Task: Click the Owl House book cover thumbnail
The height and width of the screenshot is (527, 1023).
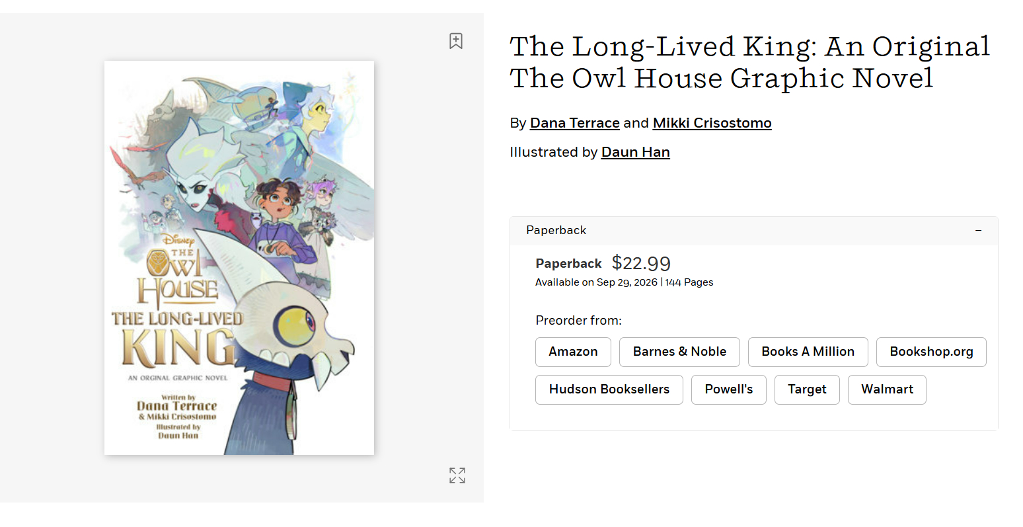Action: point(239,258)
